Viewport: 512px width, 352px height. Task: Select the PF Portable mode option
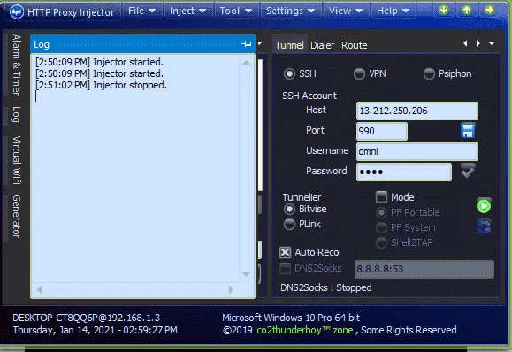pyautogui.click(x=381, y=212)
